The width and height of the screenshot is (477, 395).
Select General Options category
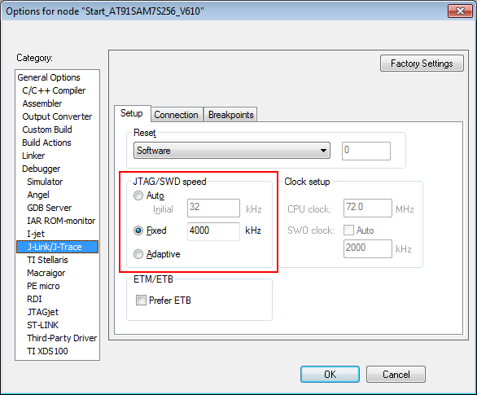(49, 77)
